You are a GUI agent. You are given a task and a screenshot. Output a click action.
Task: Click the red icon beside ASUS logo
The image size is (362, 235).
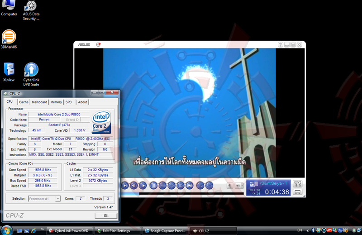click(98, 44)
